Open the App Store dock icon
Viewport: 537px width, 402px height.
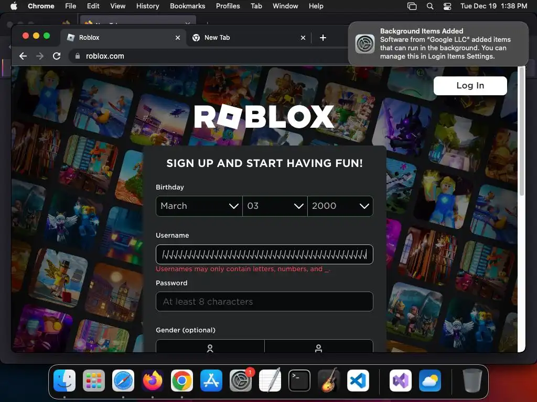(211, 381)
